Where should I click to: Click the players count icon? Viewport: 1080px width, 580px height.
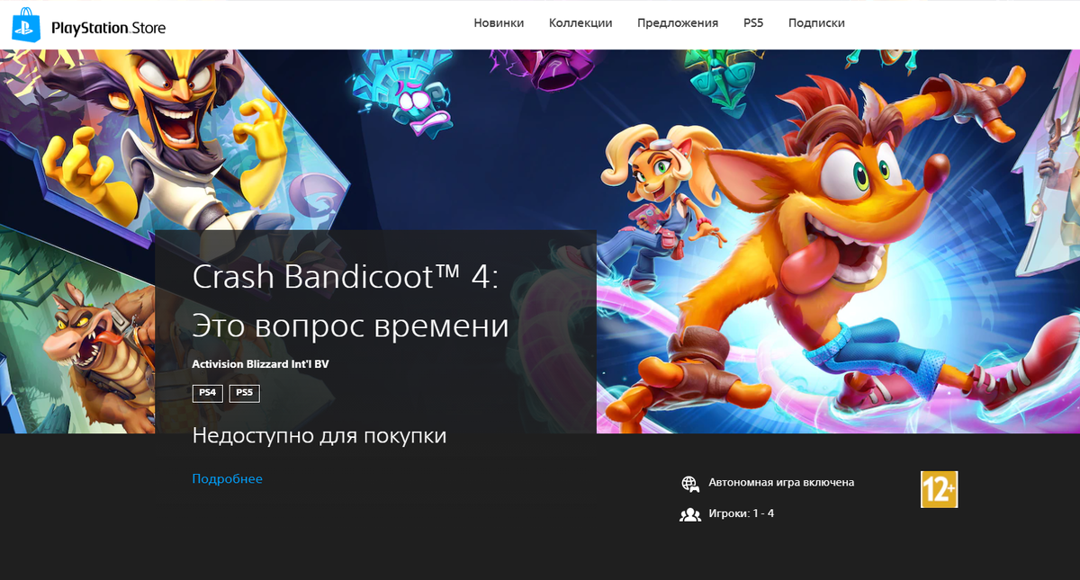tap(690, 513)
